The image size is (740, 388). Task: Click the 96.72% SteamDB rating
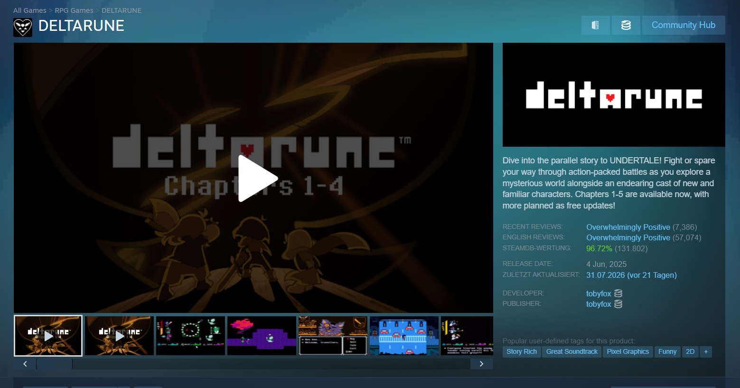point(599,248)
